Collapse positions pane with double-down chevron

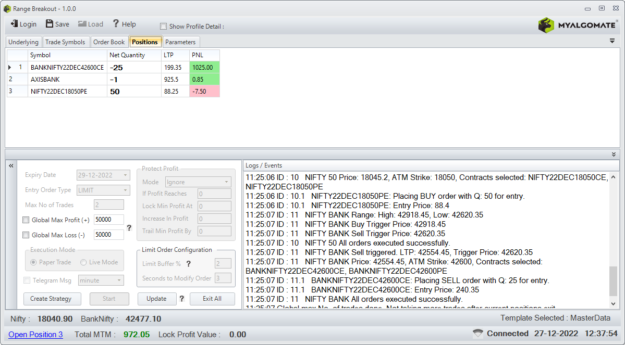614,155
